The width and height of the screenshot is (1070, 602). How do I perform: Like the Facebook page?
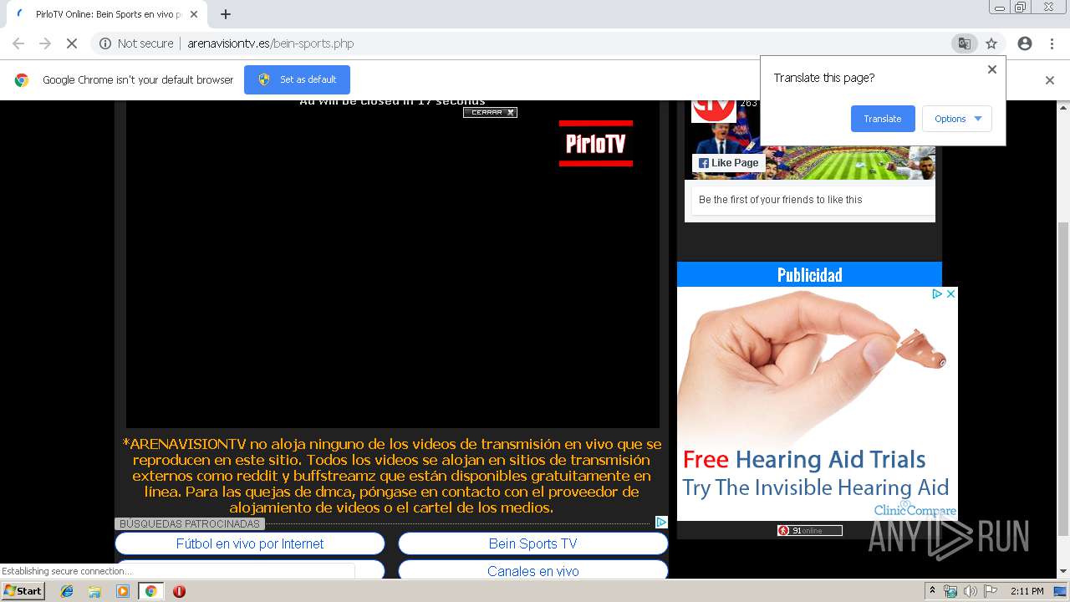click(x=729, y=163)
